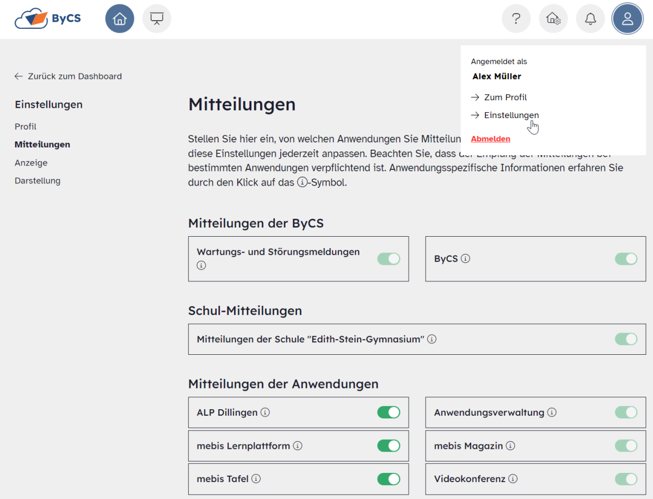Open the school settings house icon

(553, 19)
